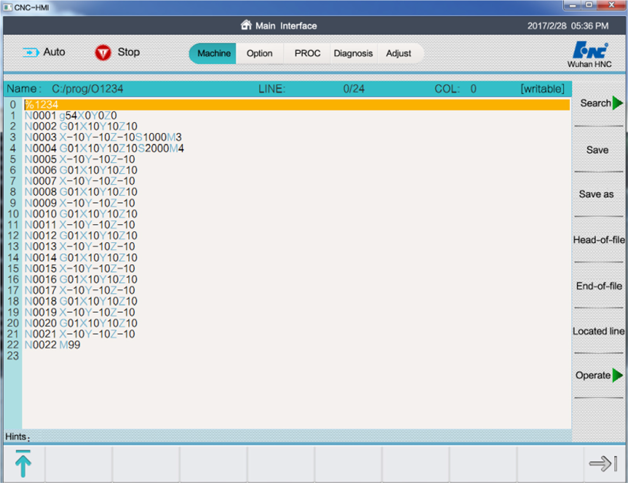Screen dimensions: 628x483
Task: Switch to the Adjust tab
Action: pos(398,53)
